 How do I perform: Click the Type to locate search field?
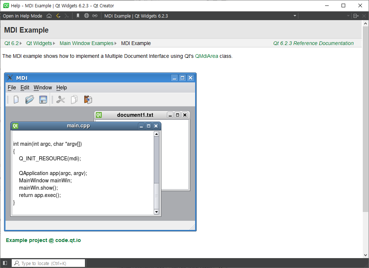48,263
